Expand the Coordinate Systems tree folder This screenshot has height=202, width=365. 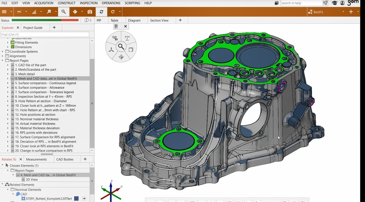pyautogui.click(x=3, y=51)
